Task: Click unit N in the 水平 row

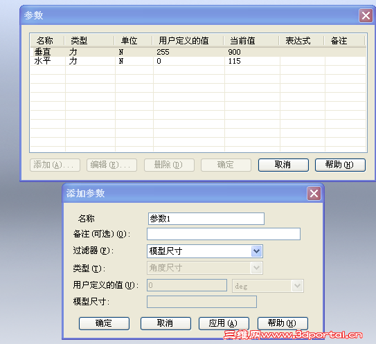Action: pyautogui.click(x=121, y=61)
